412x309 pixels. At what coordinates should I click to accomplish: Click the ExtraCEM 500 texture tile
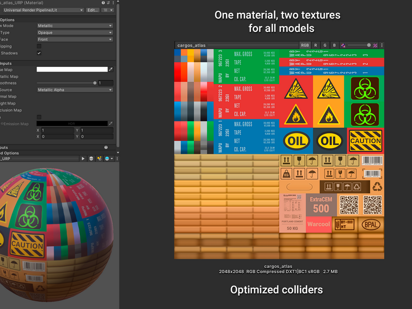321,205
